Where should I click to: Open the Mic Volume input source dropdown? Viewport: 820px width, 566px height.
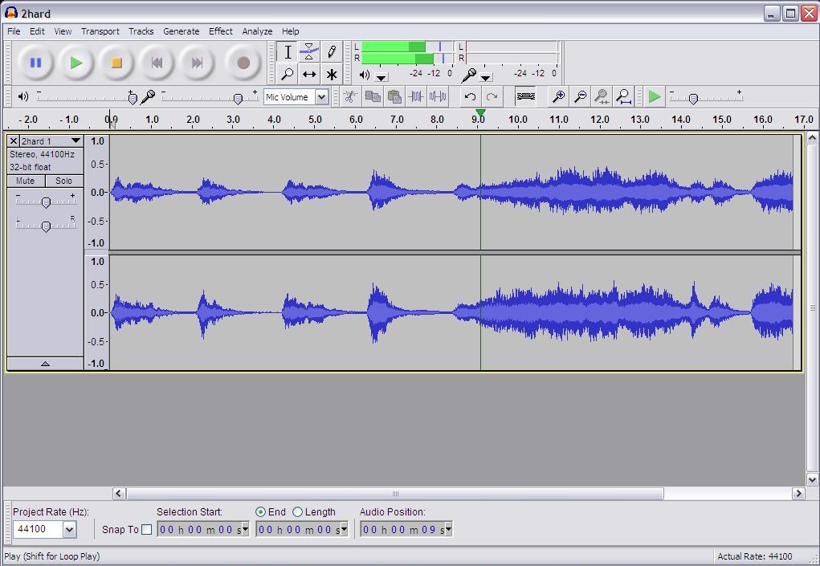[321, 97]
